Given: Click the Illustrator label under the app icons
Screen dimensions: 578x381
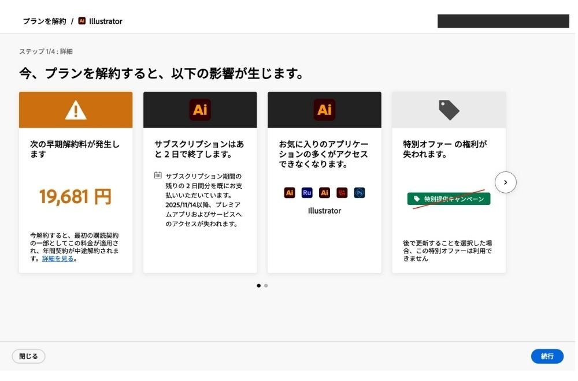Looking at the screenshot, I should (324, 211).
